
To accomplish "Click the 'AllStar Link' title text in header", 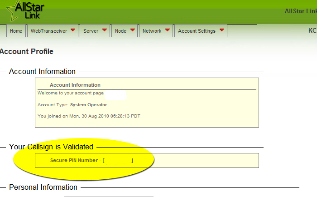I will click(x=301, y=11).
